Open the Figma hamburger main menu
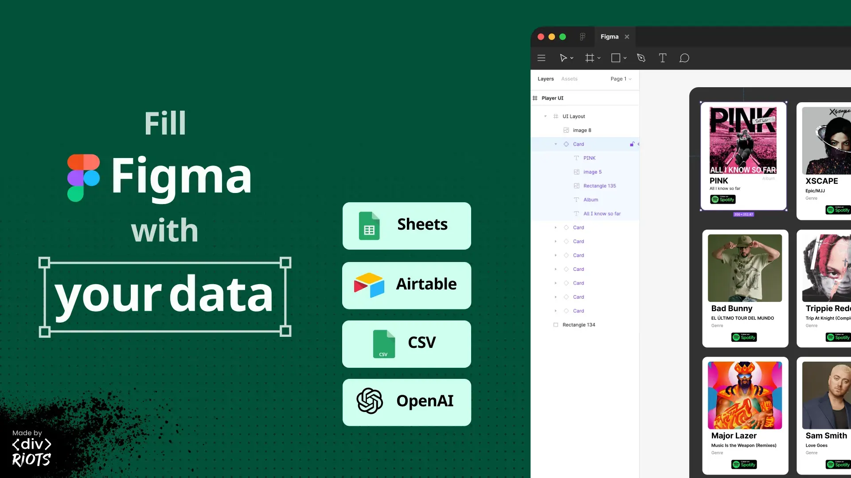 click(x=541, y=58)
